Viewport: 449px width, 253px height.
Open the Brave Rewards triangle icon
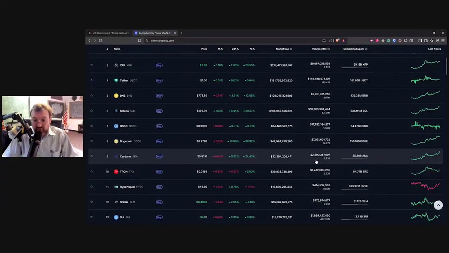[343, 40]
